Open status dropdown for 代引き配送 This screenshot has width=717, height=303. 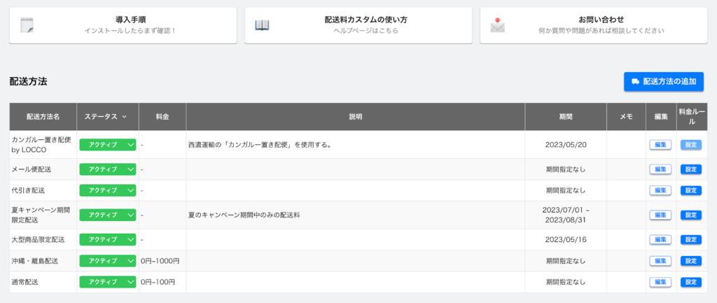coord(107,190)
